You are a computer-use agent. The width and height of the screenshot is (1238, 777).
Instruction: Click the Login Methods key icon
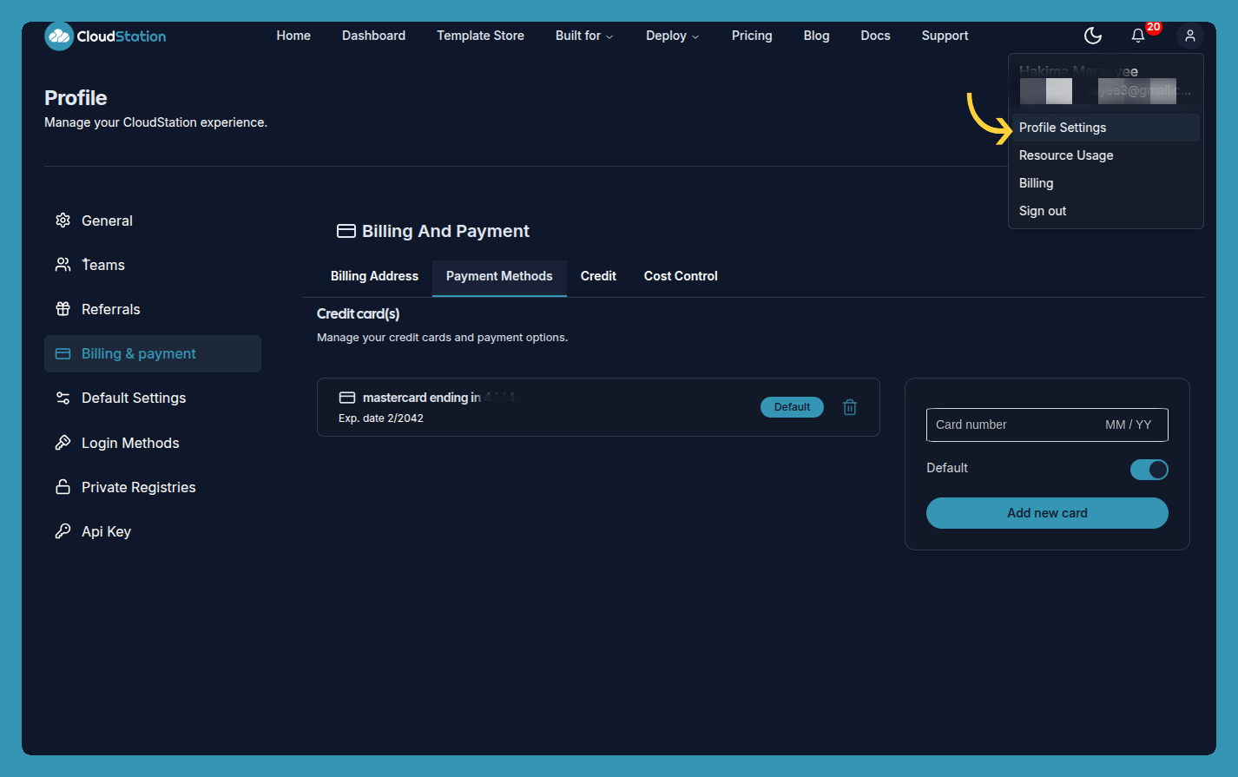click(x=63, y=443)
